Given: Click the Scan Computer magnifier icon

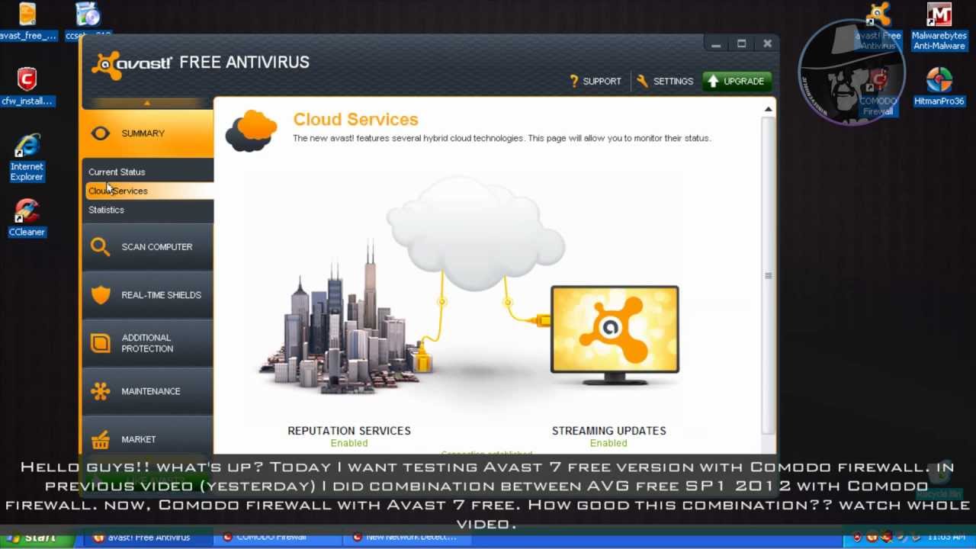Looking at the screenshot, I should 100,247.
